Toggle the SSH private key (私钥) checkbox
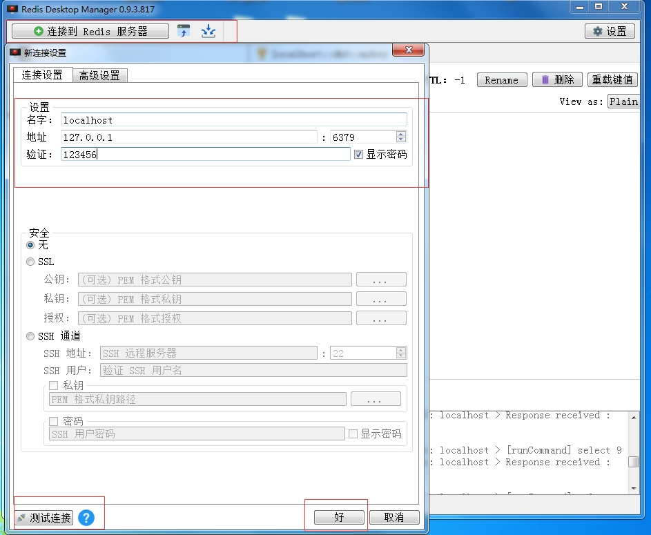 pos(53,386)
